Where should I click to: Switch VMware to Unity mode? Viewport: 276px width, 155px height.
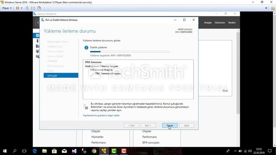click(39, 8)
